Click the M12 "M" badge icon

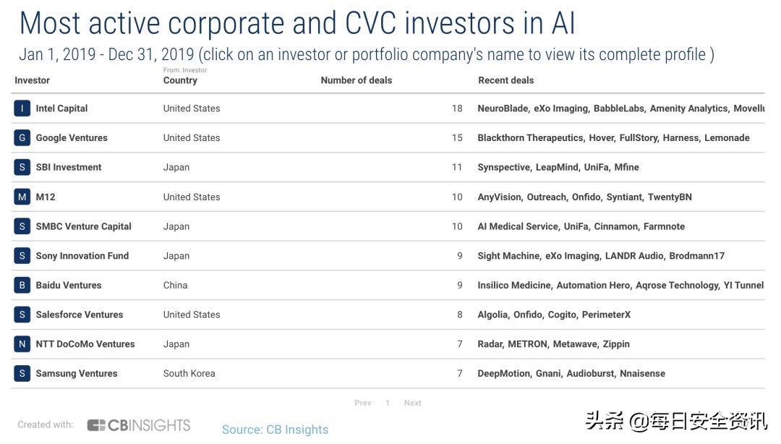22,197
